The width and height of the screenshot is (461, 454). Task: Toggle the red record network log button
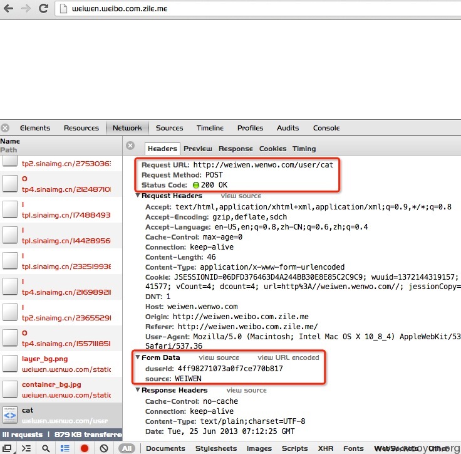[85, 448]
